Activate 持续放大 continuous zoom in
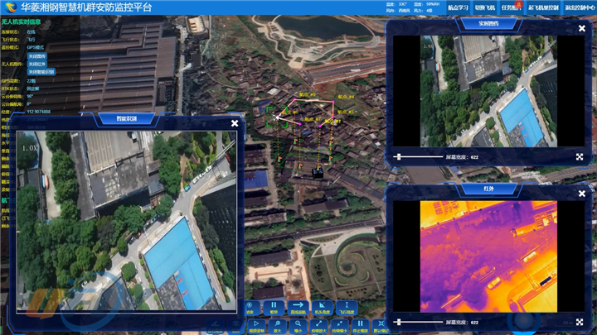The image size is (597, 335). coord(318,326)
